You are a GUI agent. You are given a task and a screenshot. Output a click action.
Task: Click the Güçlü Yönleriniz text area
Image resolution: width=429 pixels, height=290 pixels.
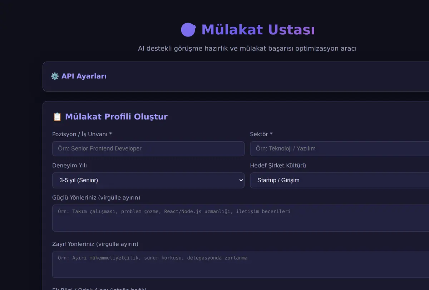point(241,218)
